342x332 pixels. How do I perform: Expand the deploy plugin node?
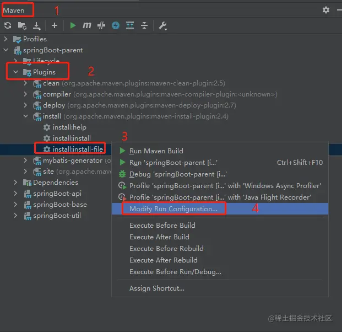[25, 105]
